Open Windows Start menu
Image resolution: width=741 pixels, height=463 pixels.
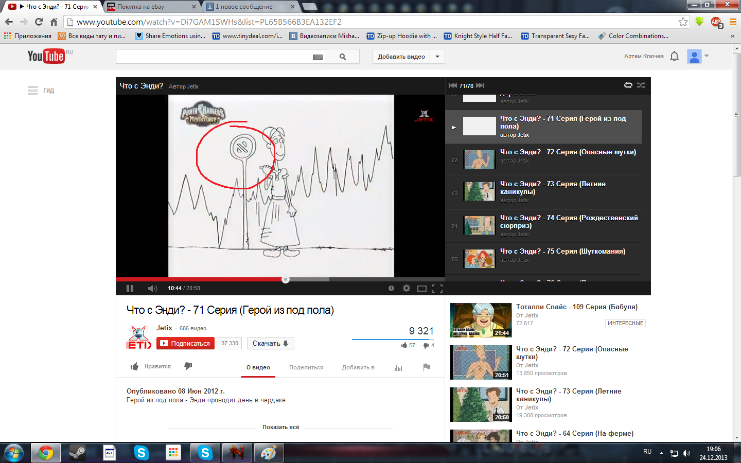tap(14, 453)
